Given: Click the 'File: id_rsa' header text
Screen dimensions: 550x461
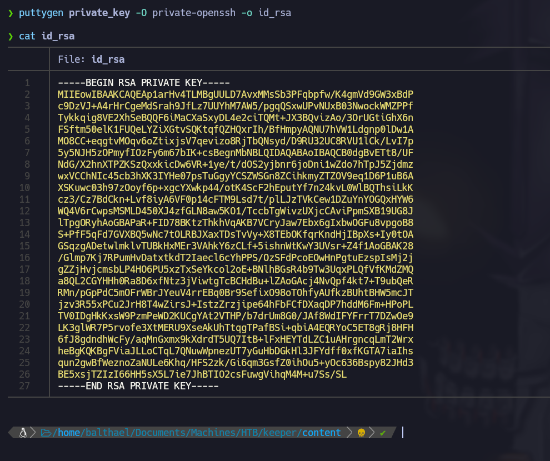Looking at the screenshot, I should tap(91, 59).
